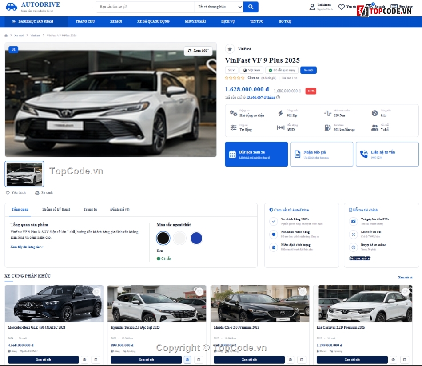This screenshot has width=422, height=366.
Task: Click the Xe mới breadcrumb link
Action: 19,36
